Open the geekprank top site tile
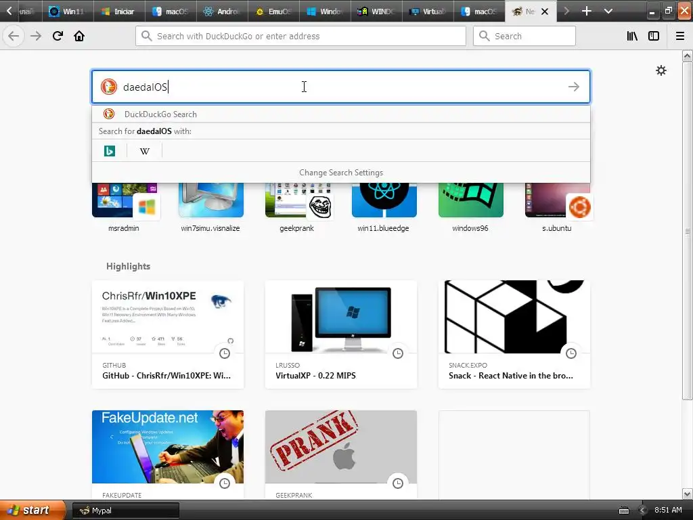Viewport: 693px width, 520px height. click(x=298, y=208)
